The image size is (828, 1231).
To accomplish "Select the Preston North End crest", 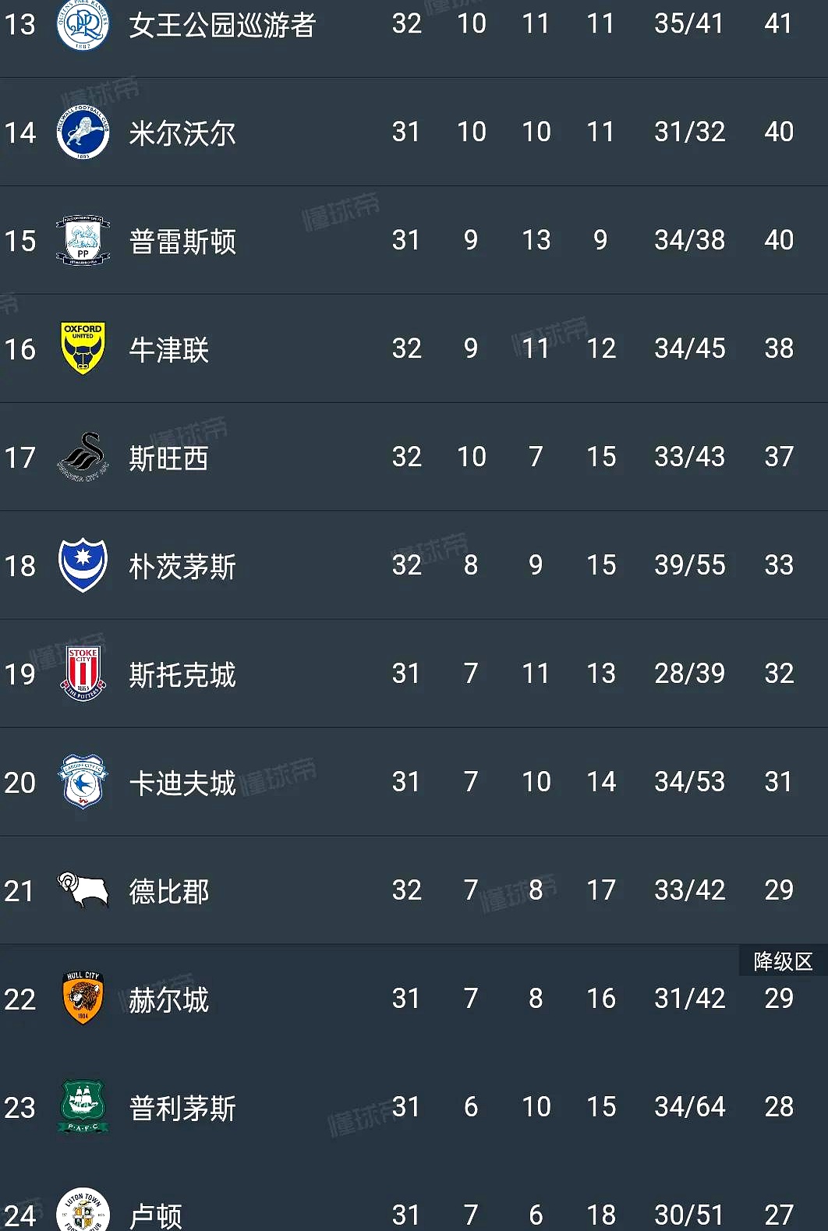I will point(83,241).
